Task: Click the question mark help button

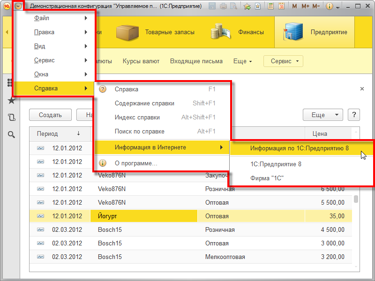Action: click(354, 115)
